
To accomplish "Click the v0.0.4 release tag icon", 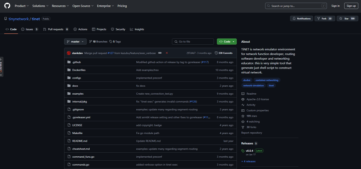I will coord(243,151).
